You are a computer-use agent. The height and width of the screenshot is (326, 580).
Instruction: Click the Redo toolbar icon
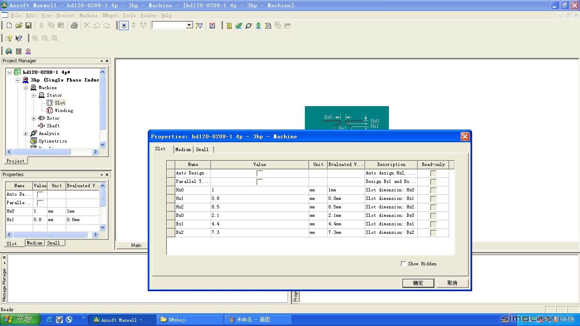point(107,25)
